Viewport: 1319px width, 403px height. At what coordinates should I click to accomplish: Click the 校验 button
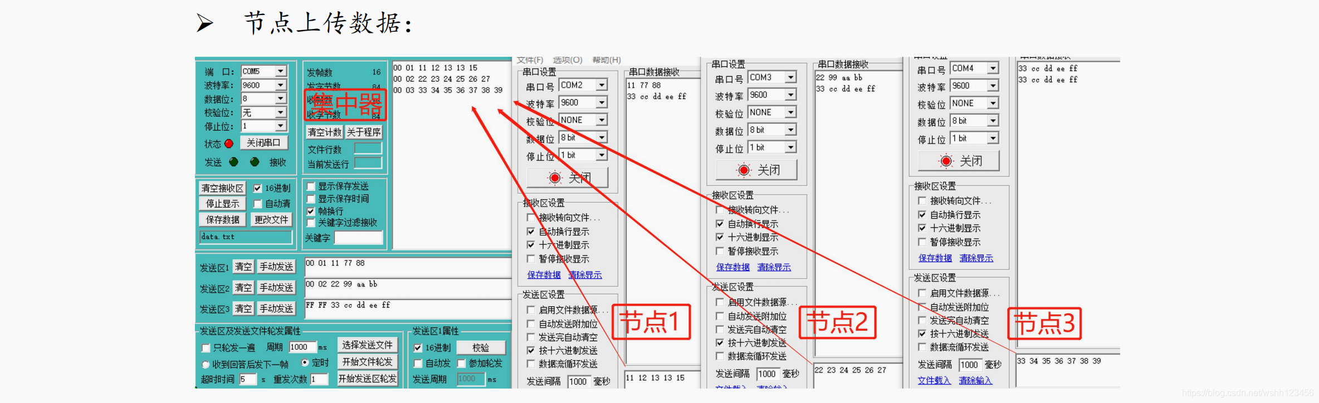[x=481, y=347]
